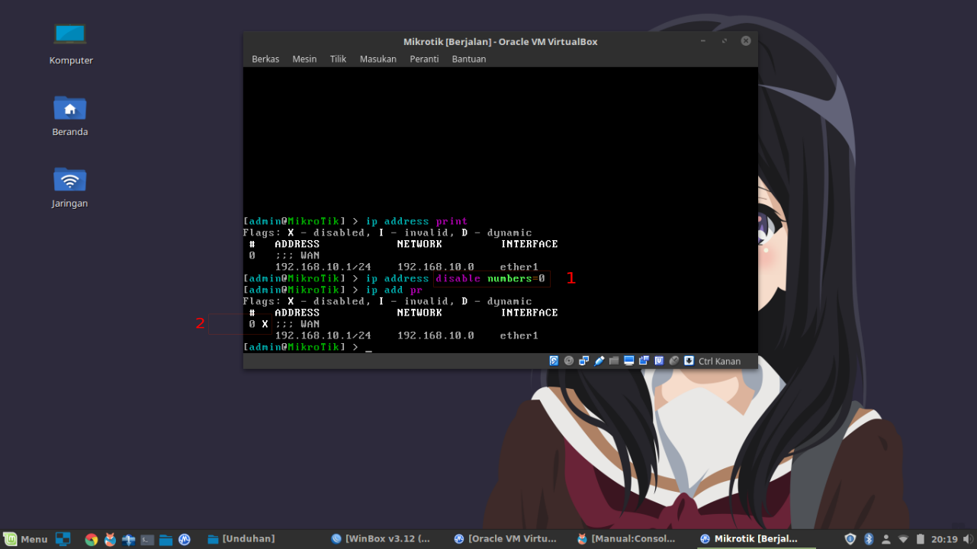977x549 pixels.
Task: Click the optical disc status icon
Action: pyautogui.click(x=569, y=361)
